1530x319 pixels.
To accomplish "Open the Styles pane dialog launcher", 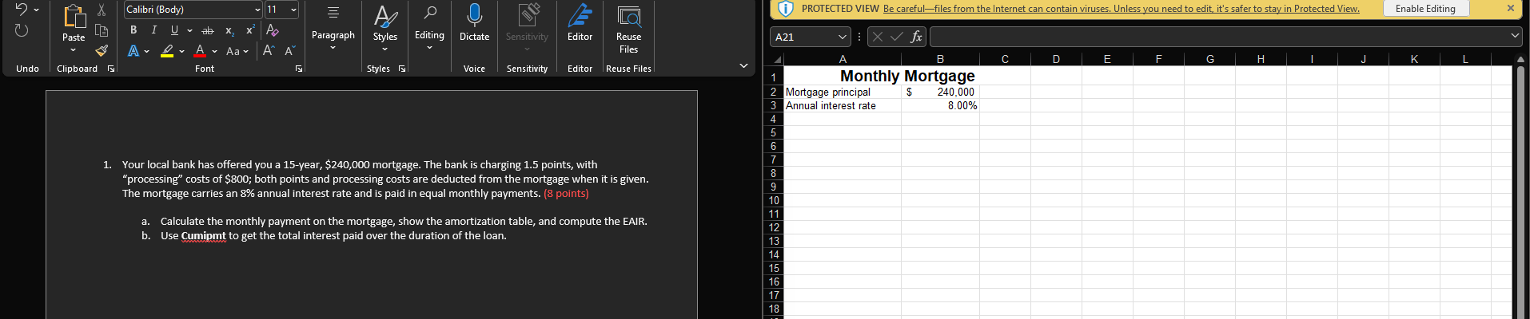I will tap(402, 69).
